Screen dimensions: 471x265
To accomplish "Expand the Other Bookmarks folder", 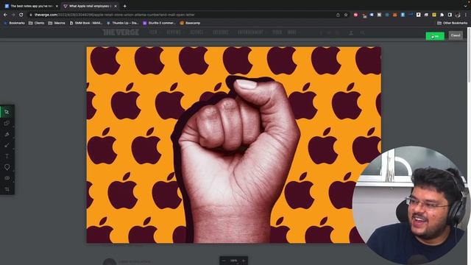I will (452, 23).
